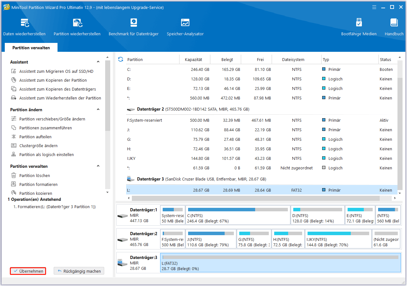The height and width of the screenshot is (286, 407).
Task: Select the C:(NTFS) block in disk map
Action: [238, 215]
